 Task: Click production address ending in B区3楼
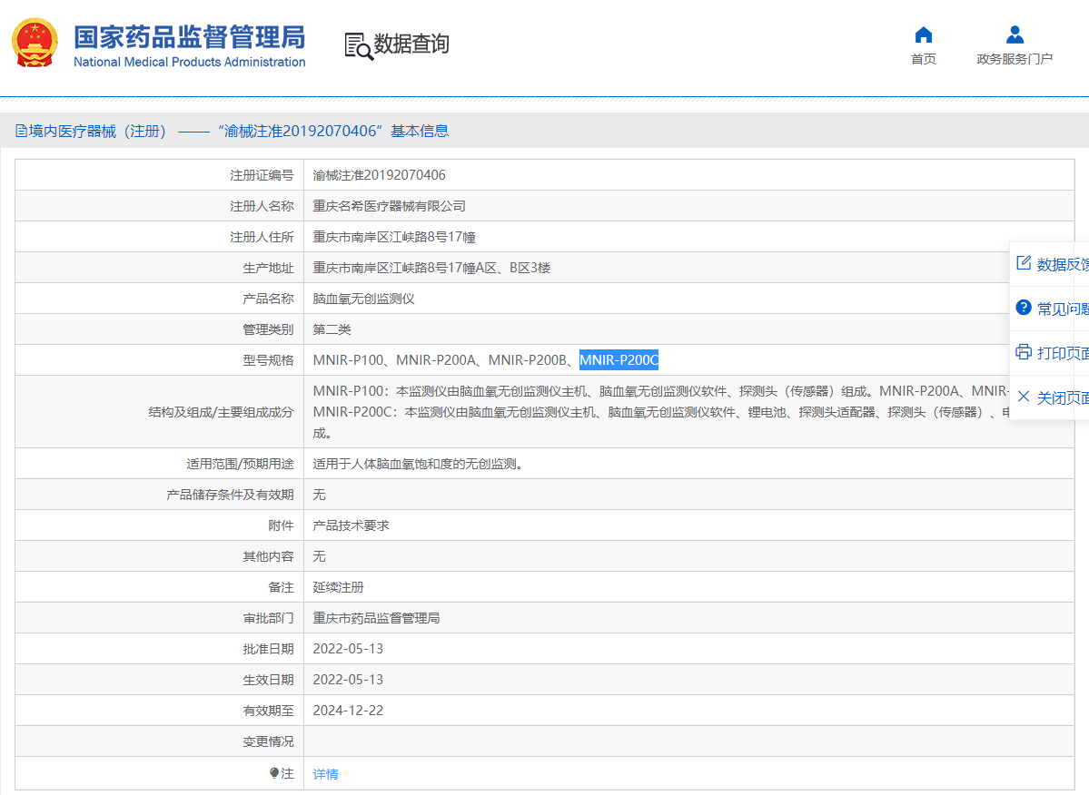[x=431, y=268]
